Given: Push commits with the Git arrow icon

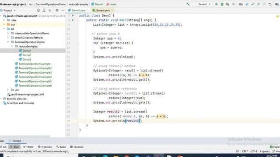Looking at the screenshot, I should coord(259,4).
